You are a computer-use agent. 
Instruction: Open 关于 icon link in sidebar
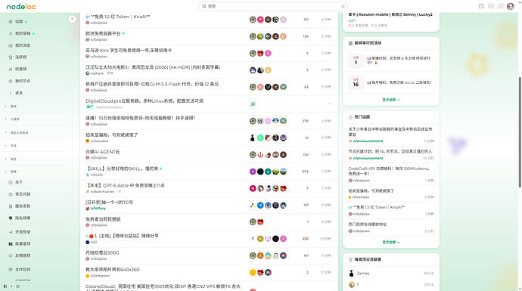pyautogui.click(x=11, y=182)
